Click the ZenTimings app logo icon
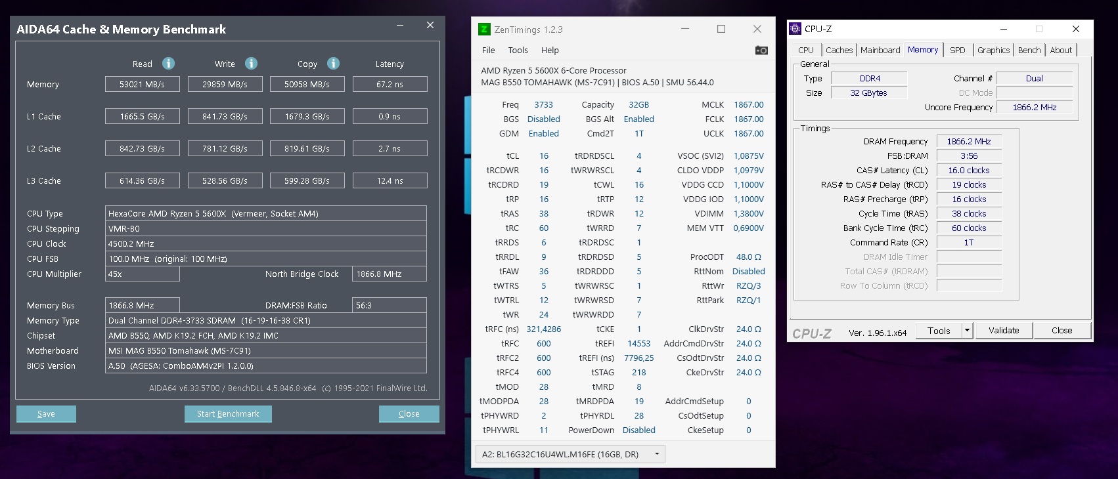1118x479 pixels. pos(484,29)
